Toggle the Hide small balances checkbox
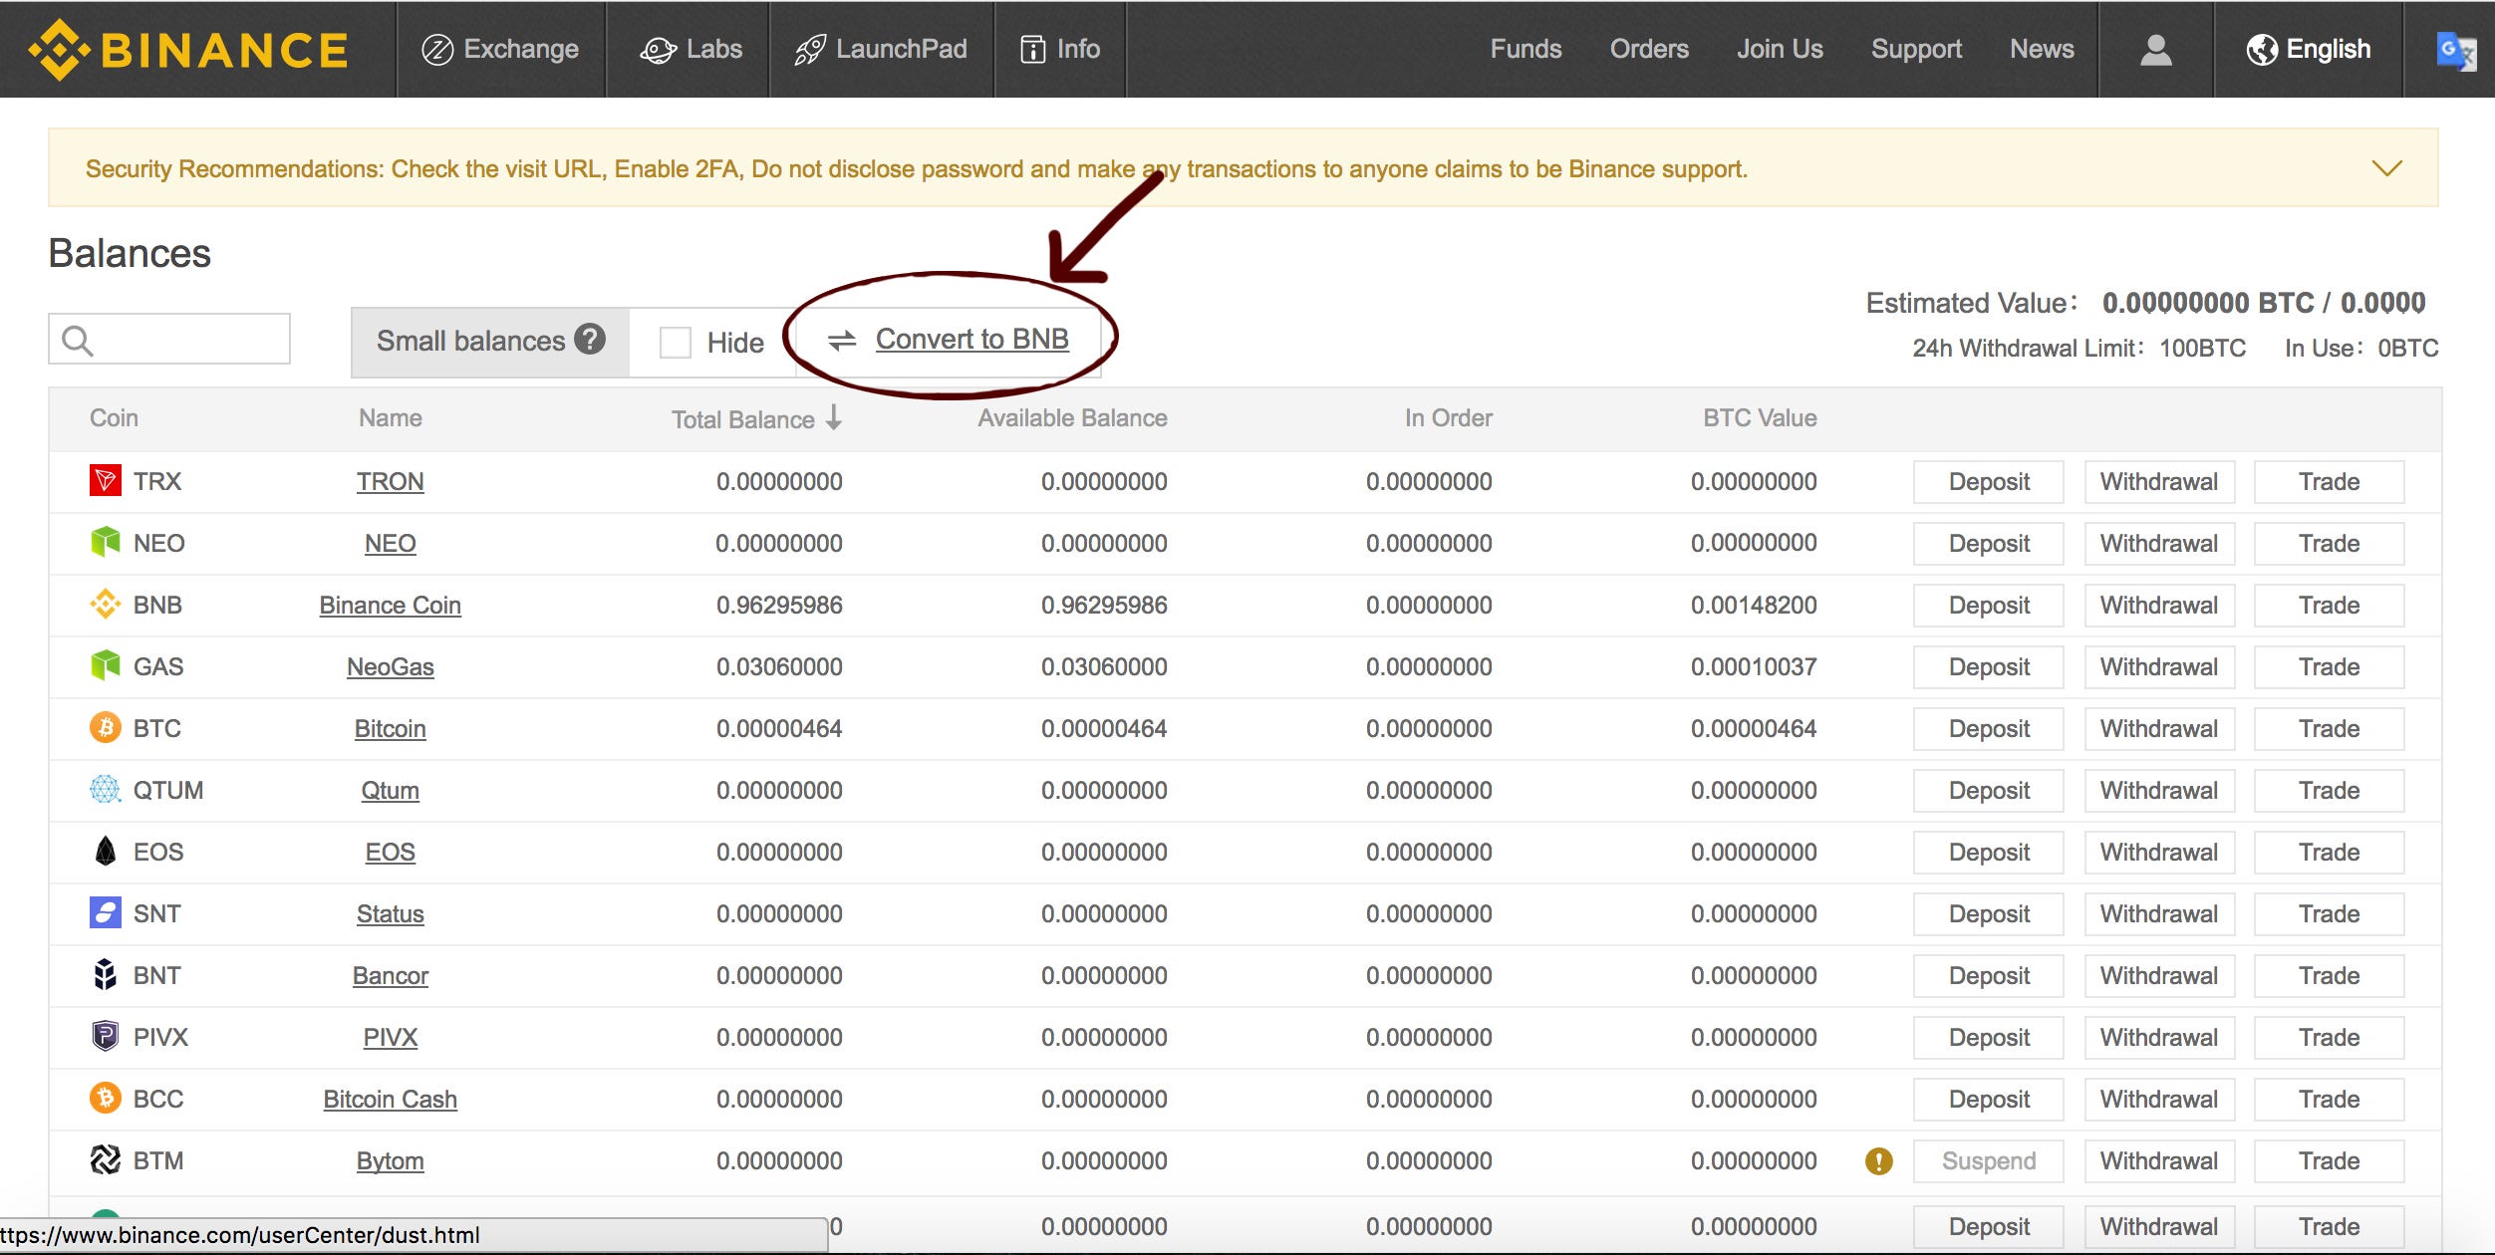 tap(676, 343)
